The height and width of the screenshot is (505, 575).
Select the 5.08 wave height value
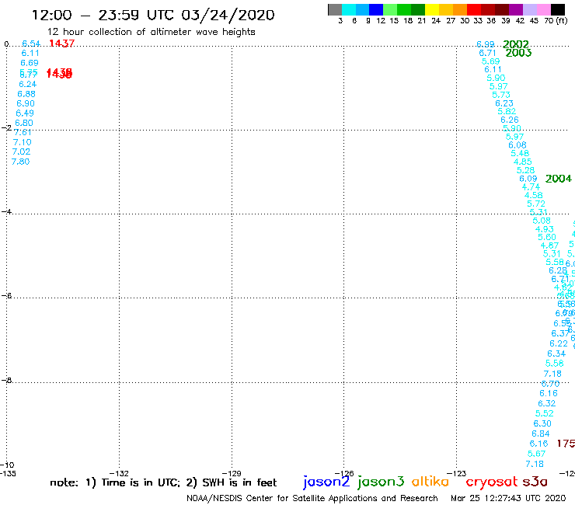point(542,221)
